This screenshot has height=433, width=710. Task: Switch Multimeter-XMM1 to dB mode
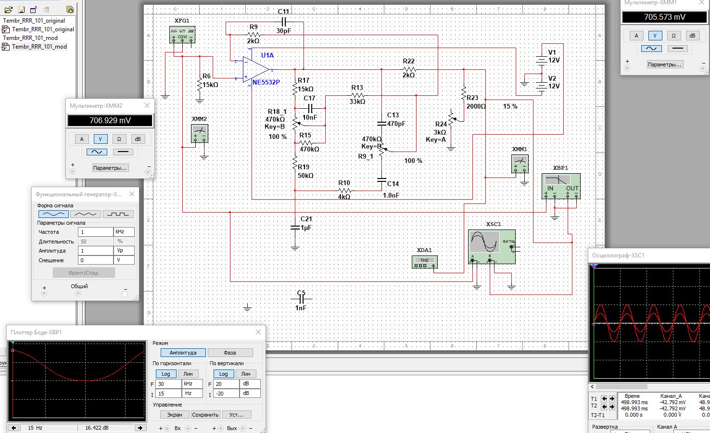click(692, 36)
